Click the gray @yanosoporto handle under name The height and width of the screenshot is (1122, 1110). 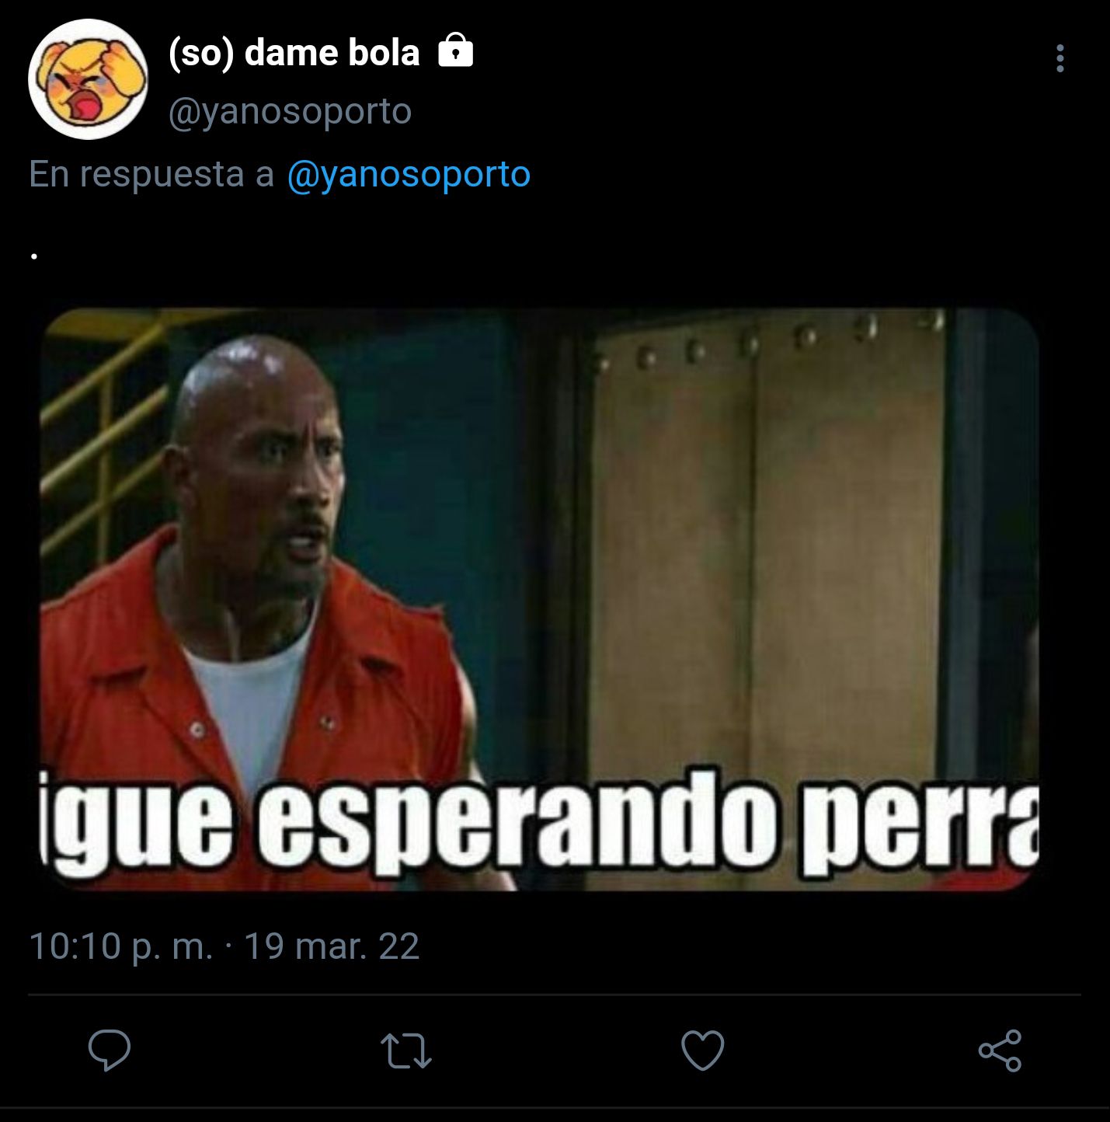[x=290, y=111]
